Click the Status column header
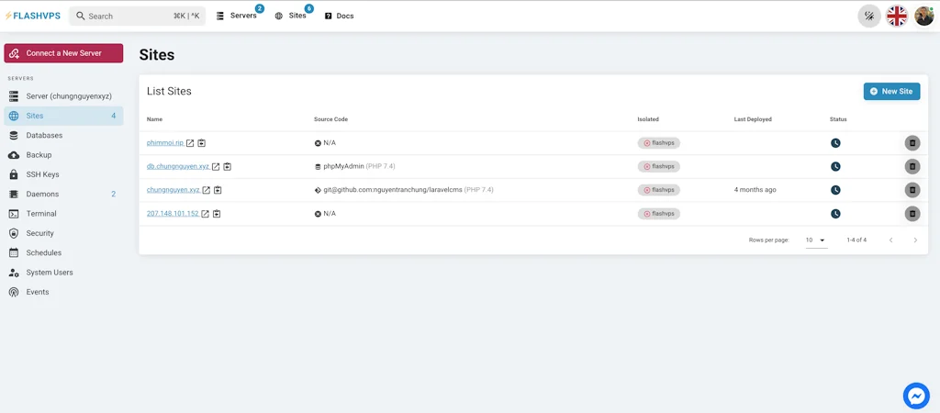940x413 pixels. [838, 119]
